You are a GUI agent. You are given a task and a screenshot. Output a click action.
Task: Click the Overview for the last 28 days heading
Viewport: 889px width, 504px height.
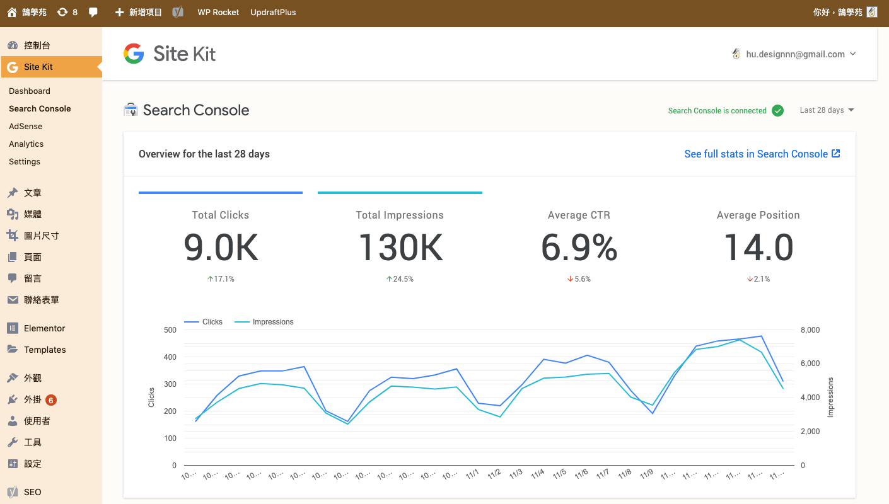pyautogui.click(x=204, y=154)
